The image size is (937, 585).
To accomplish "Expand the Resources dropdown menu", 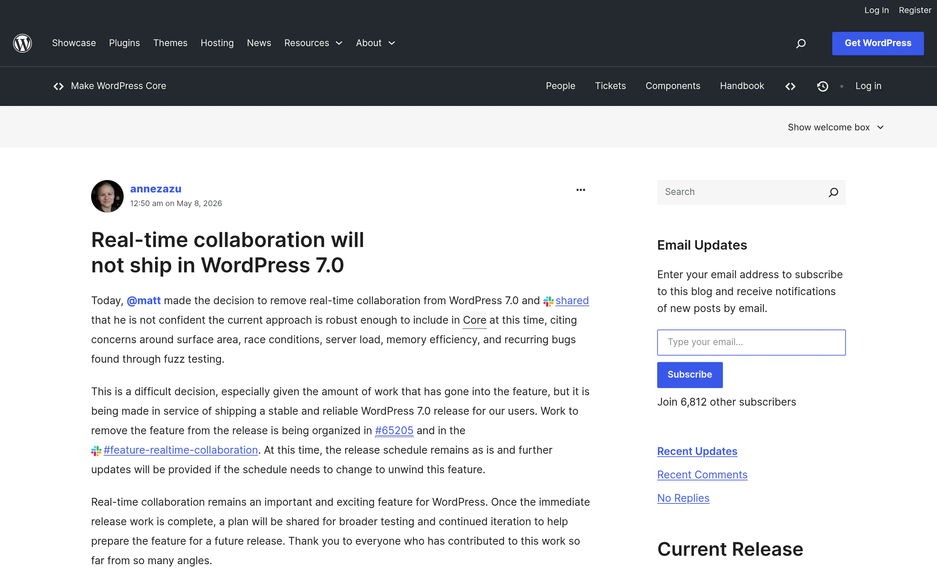I will click(x=313, y=43).
